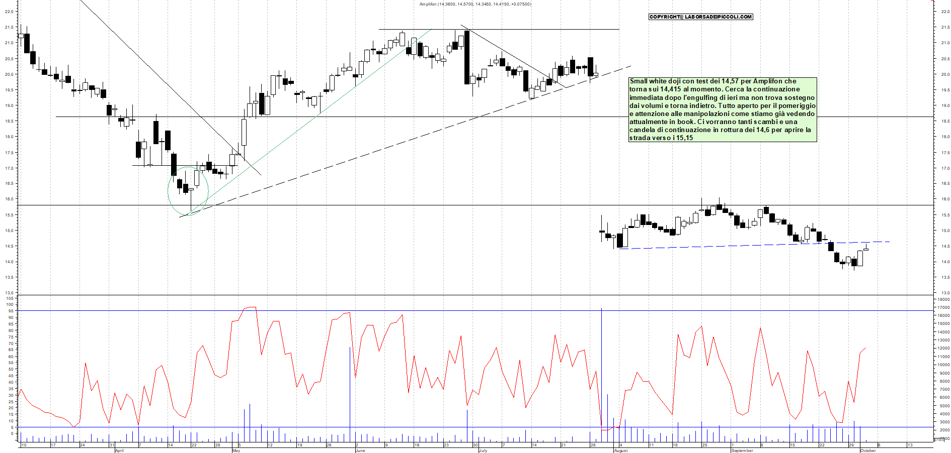Jump to the July month label
Screen dimensions: 951x453
click(x=483, y=450)
